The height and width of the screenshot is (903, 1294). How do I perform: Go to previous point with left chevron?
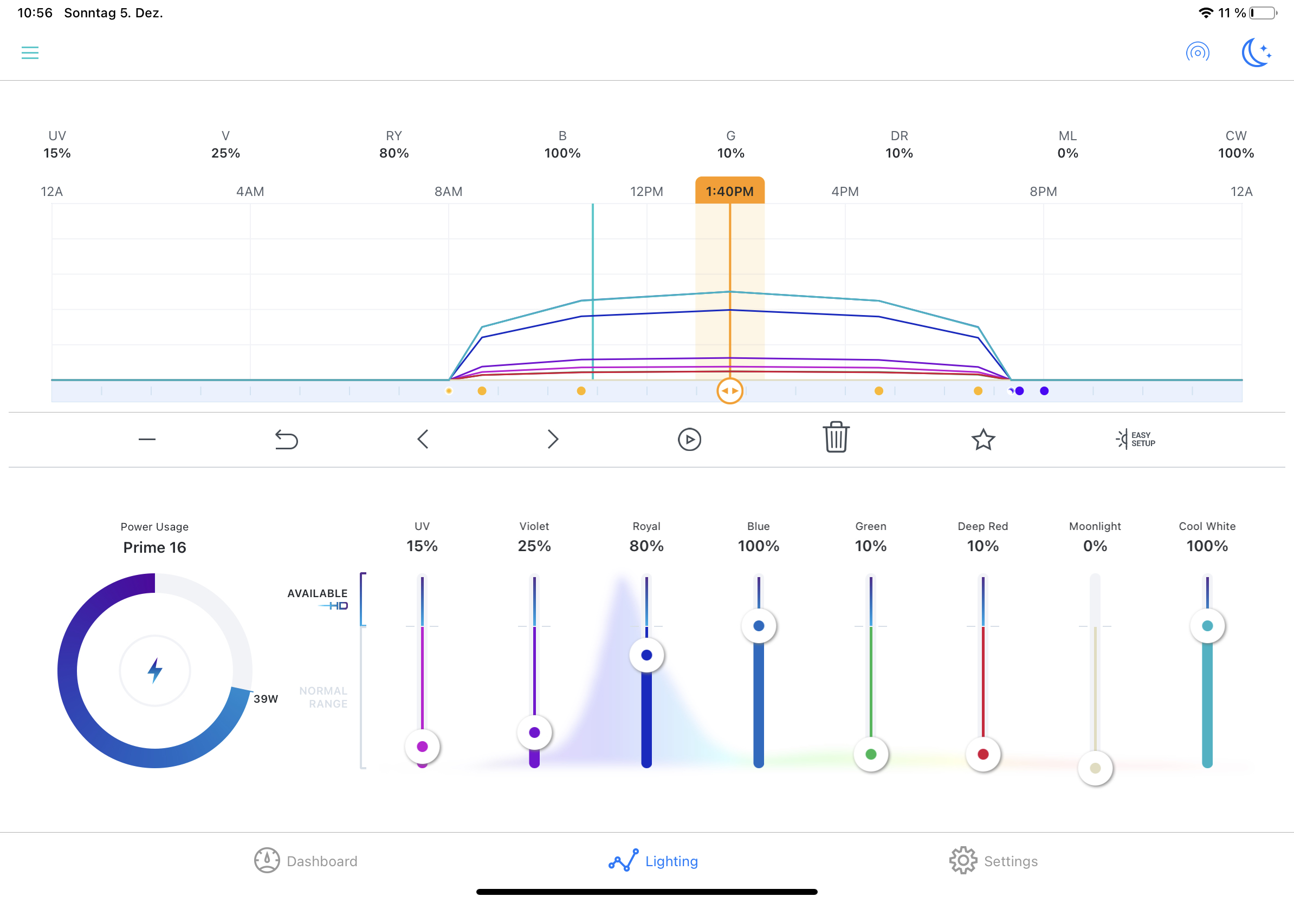coord(423,439)
